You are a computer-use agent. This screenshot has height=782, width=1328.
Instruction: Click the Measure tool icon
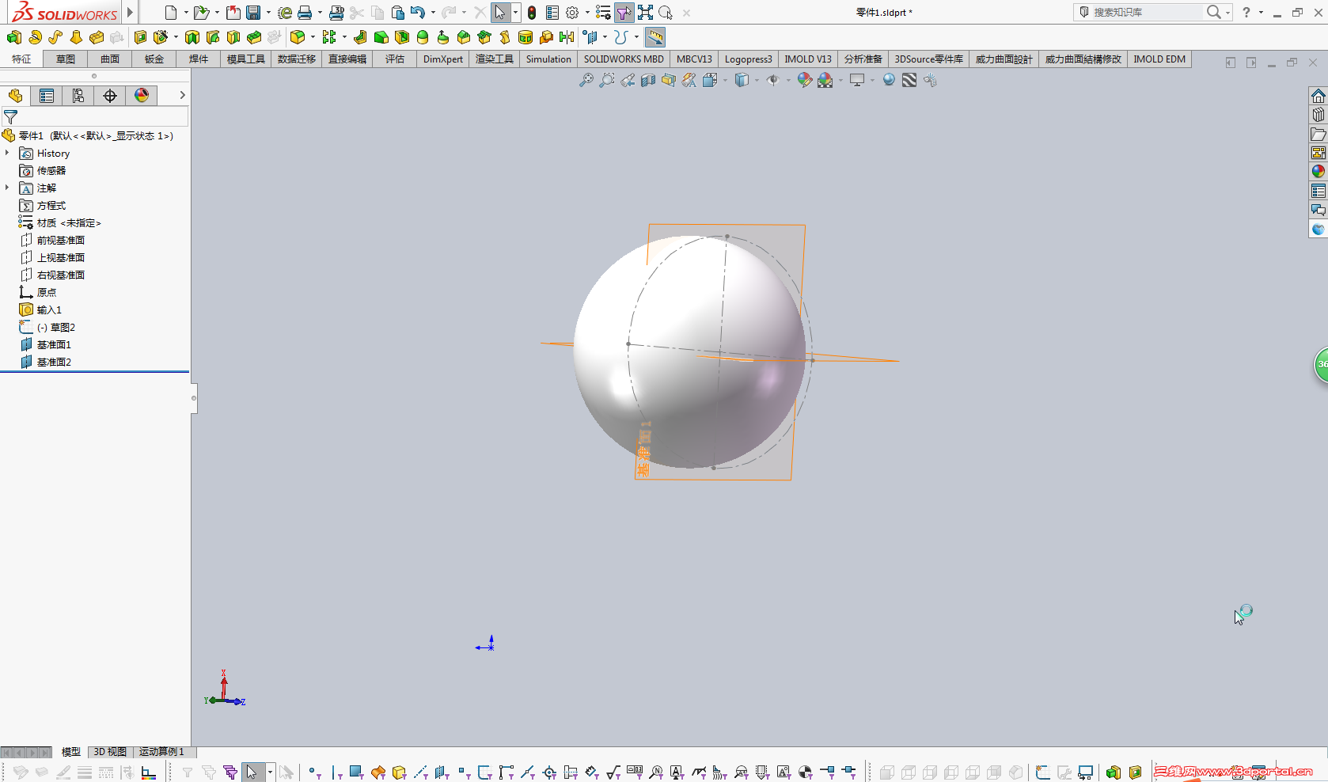click(655, 37)
